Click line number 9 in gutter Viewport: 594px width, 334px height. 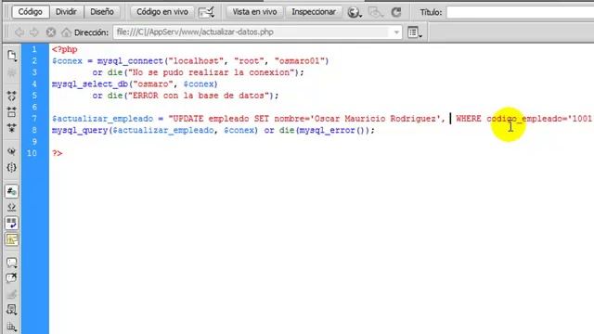pyautogui.click(x=34, y=142)
